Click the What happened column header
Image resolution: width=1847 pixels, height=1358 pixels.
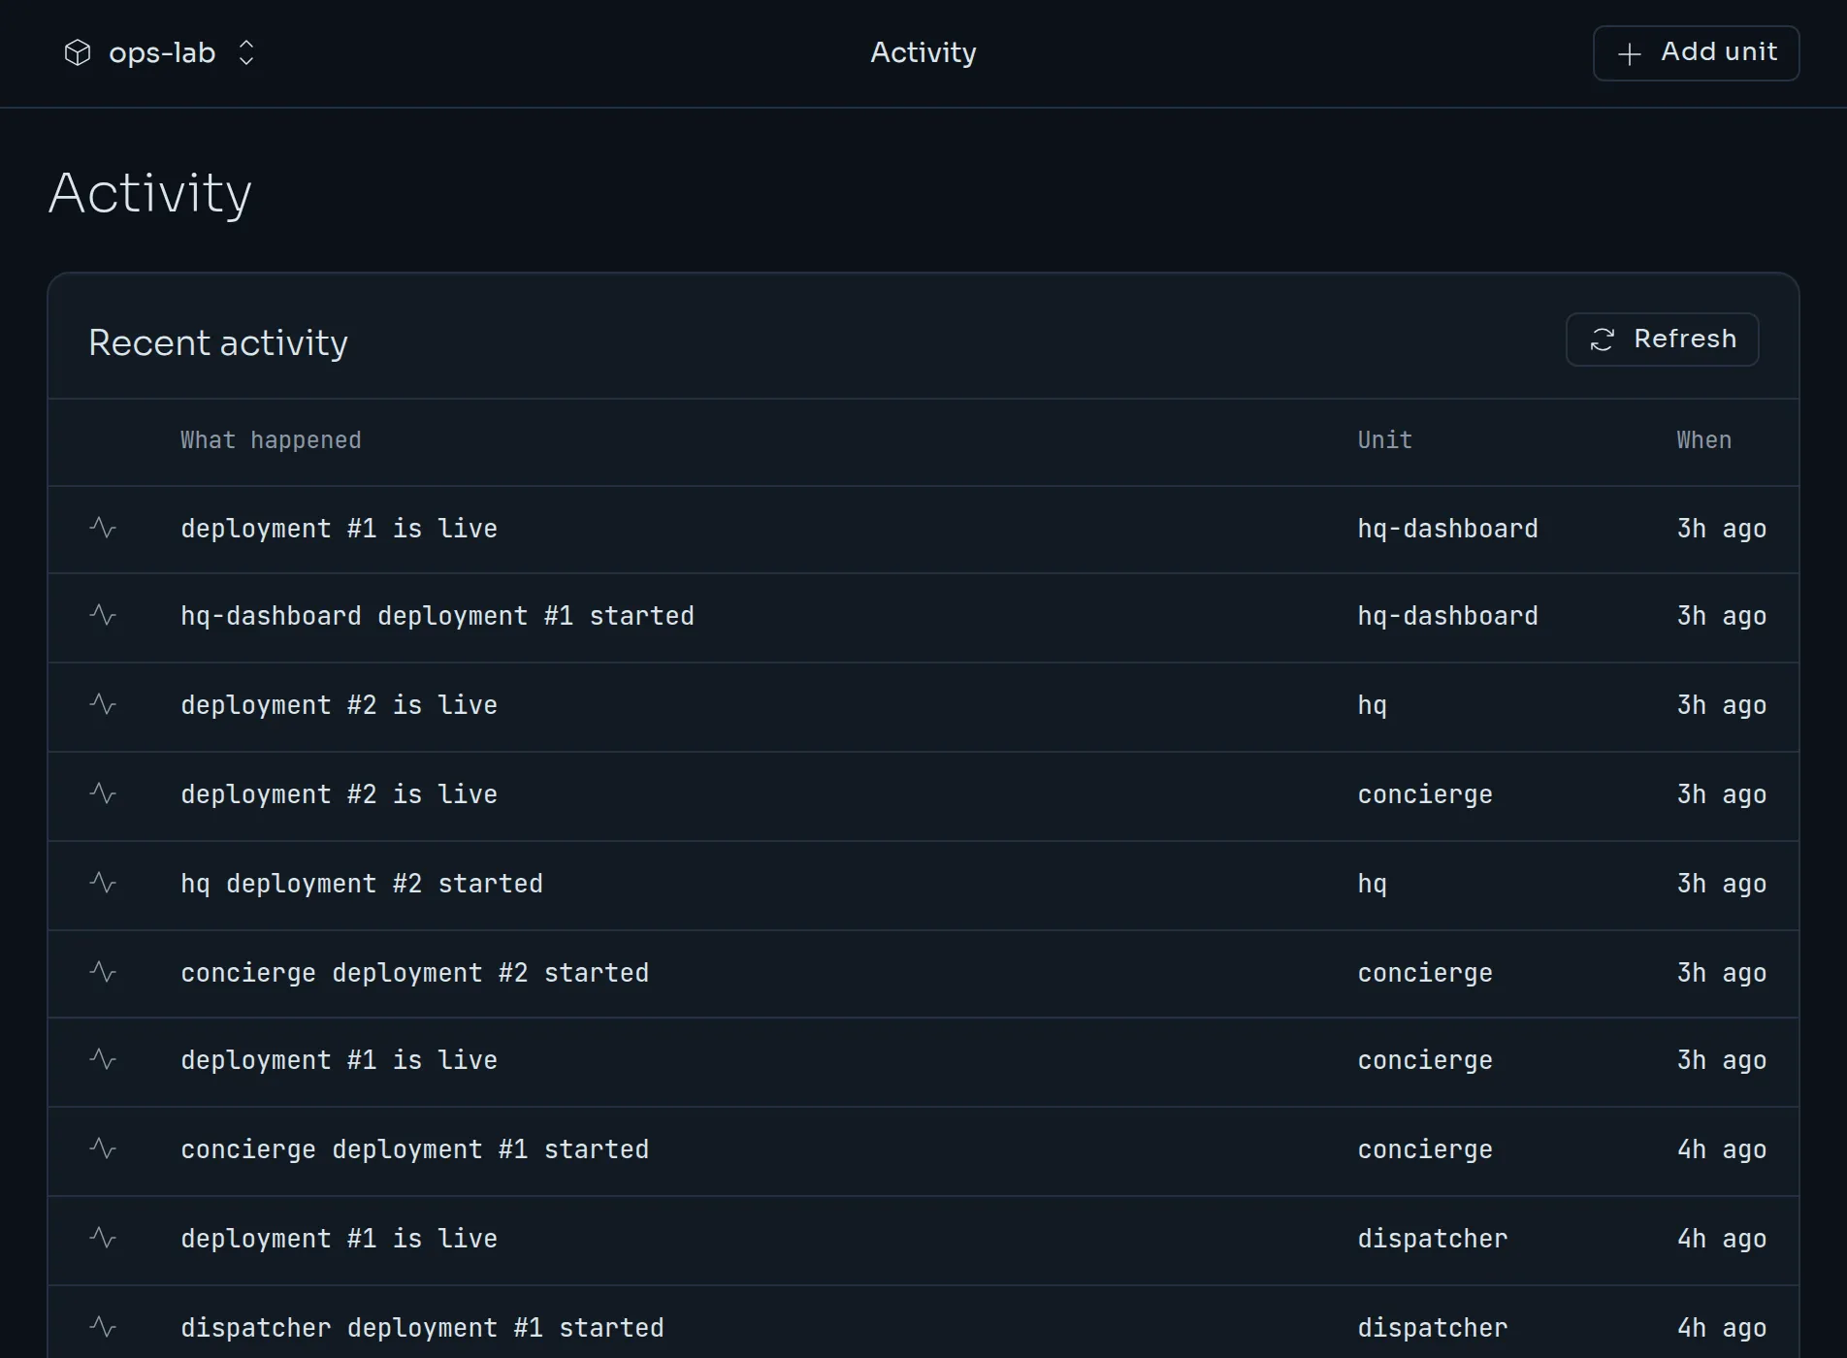pyautogui.click(x=271, y=440)
